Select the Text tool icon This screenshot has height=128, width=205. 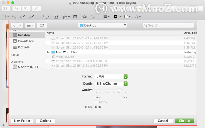(56, 17)
